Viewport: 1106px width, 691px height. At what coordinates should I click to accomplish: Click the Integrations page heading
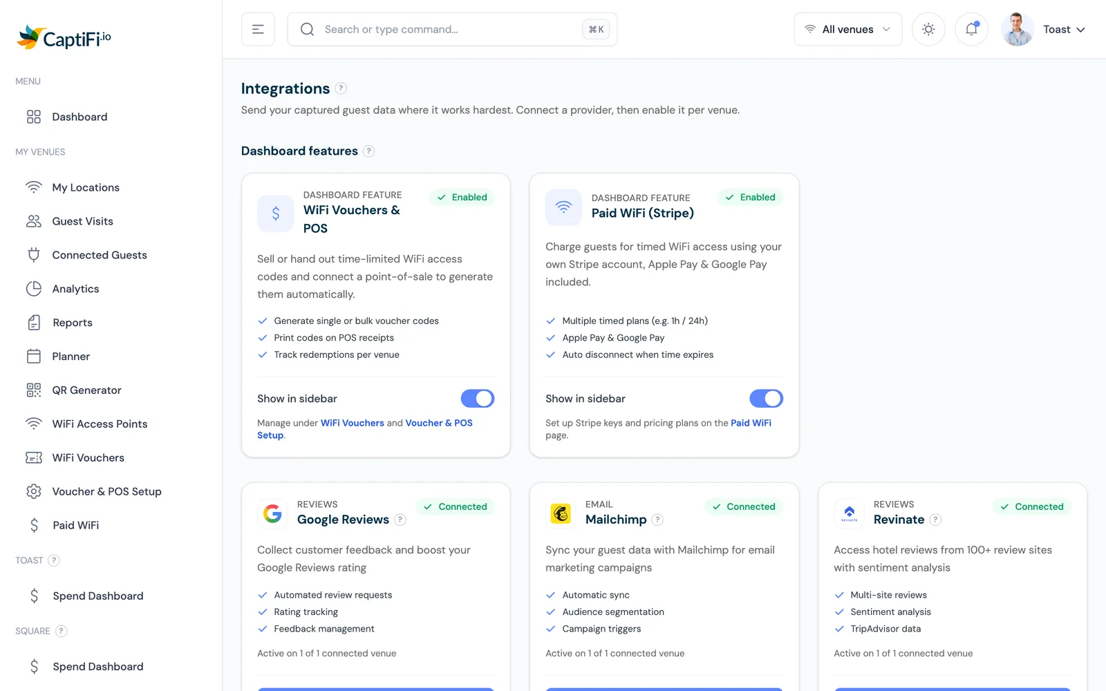pyautogui.click(x=285, y=88)
